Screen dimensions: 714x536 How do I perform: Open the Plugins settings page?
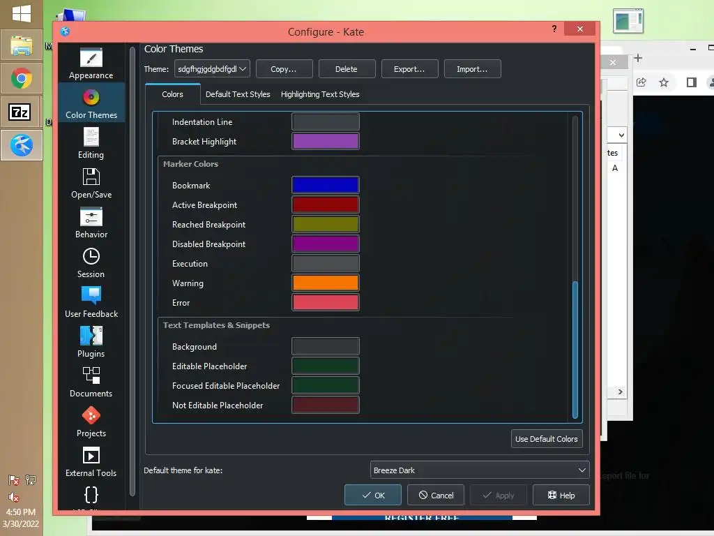(91, 342)
